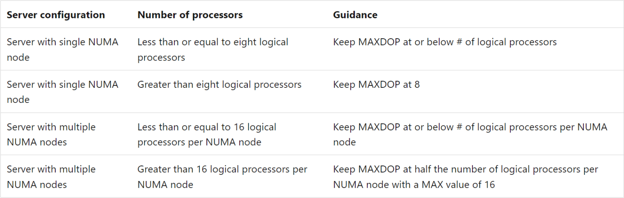Select "Less than or equal to 16 logical processors" cell
Image resolution: width=624 pixels, height=198 pixels.
207,134
